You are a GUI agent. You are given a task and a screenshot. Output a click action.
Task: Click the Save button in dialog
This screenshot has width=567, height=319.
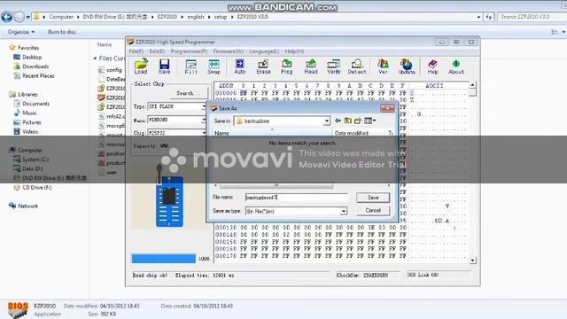373,198
